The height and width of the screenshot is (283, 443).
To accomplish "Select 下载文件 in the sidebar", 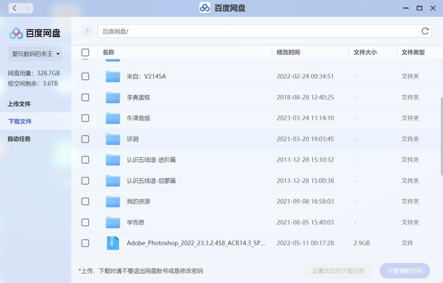I will (35, 122).
